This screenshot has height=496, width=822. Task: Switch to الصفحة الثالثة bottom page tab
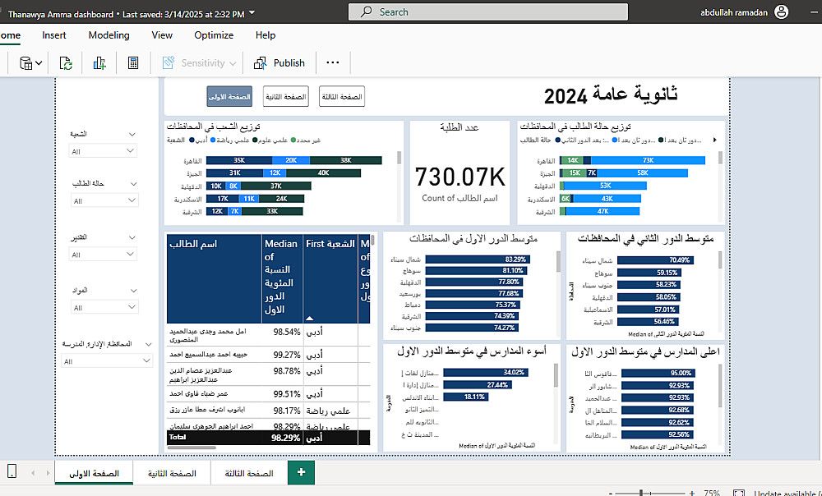coord(249,473)
